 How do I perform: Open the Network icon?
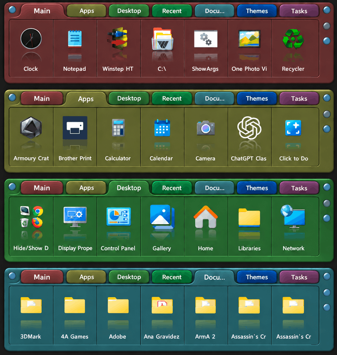[293, 217]
